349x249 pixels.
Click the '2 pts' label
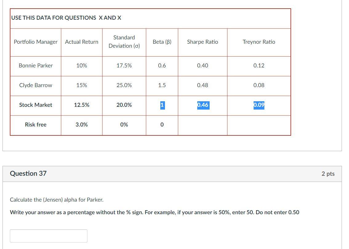coord(328,174)
